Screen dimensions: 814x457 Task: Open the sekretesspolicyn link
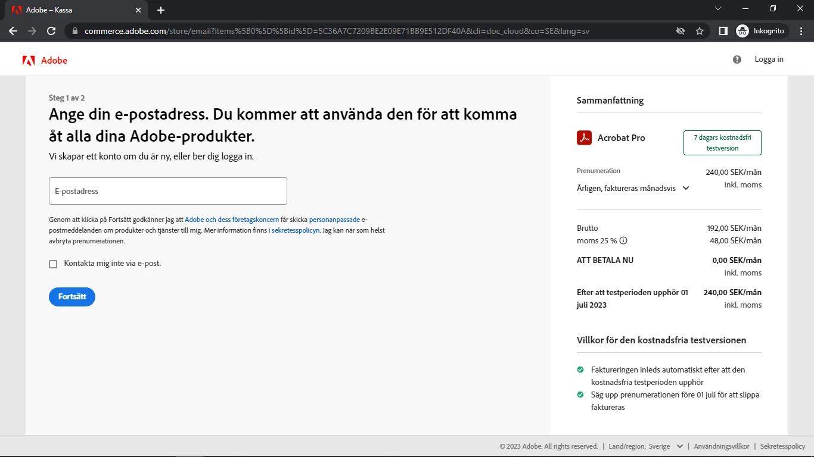(296, 230)
